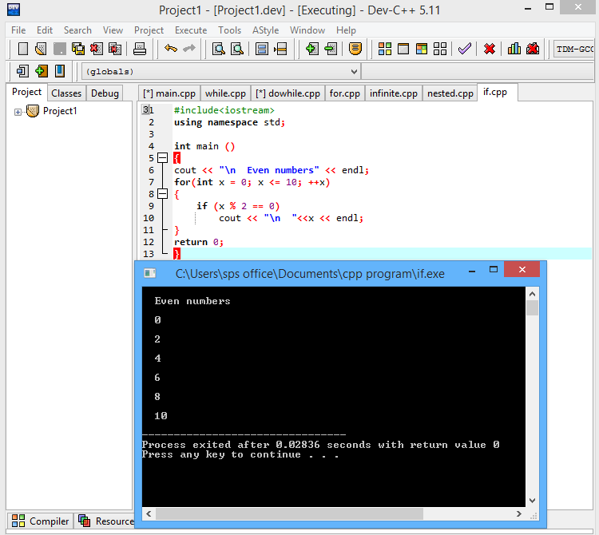Click the console vertical scrollbar down arrow
Image resolution: width=599 pixels, height=535 pixels.
pos(532,500)
